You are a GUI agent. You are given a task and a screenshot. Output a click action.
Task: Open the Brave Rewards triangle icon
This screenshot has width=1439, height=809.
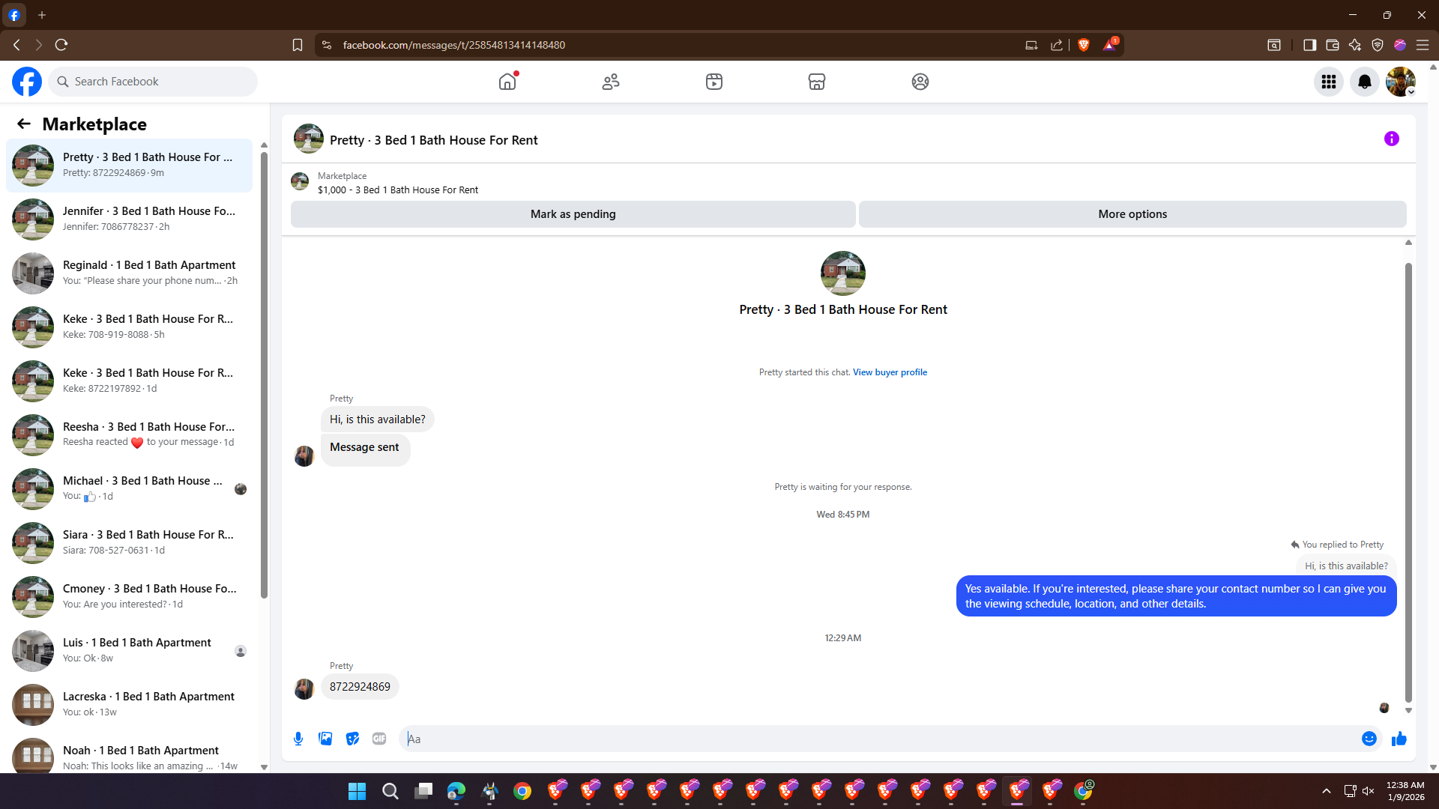click(x=1110, y=45)
